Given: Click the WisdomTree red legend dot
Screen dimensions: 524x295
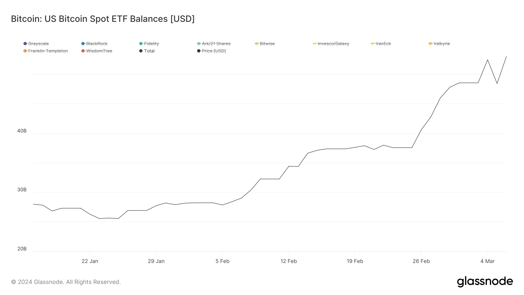Looking at the screenshot, I should (83, 51).
